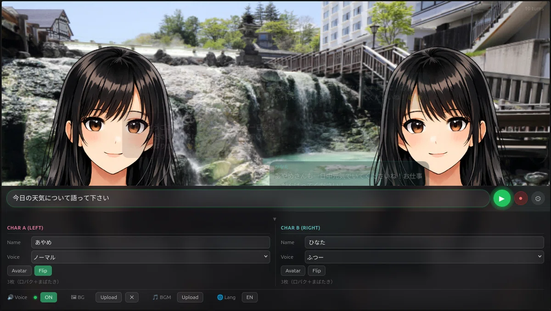Viewport: 551px width, 311px height.
Task: Switch language with the EN button
Action: 250,297
